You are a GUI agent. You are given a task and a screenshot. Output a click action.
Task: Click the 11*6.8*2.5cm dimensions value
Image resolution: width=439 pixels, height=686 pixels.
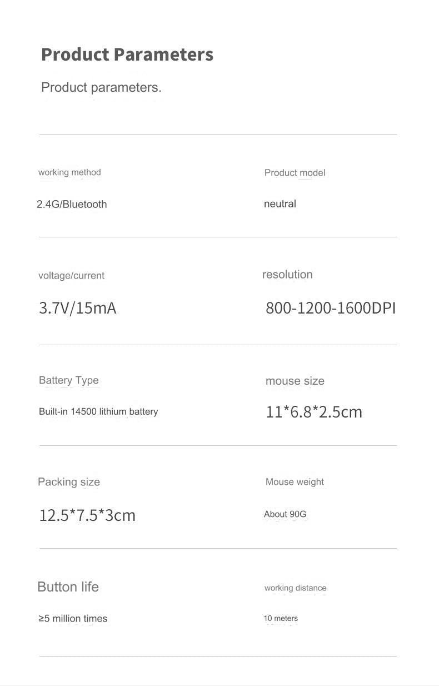coord(314,412)
